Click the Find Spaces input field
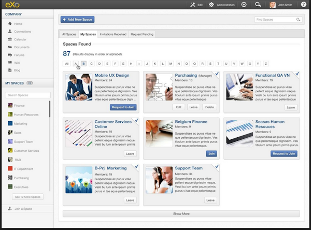The width and height of the screenshot is (311, 230). pyautogui.click(x=278, y=20)
